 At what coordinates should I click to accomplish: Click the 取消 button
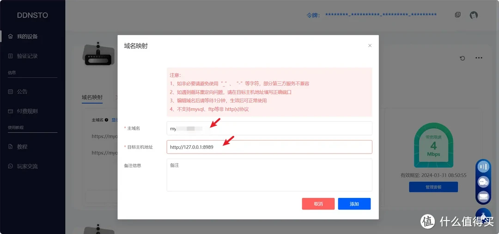(318, 204)
